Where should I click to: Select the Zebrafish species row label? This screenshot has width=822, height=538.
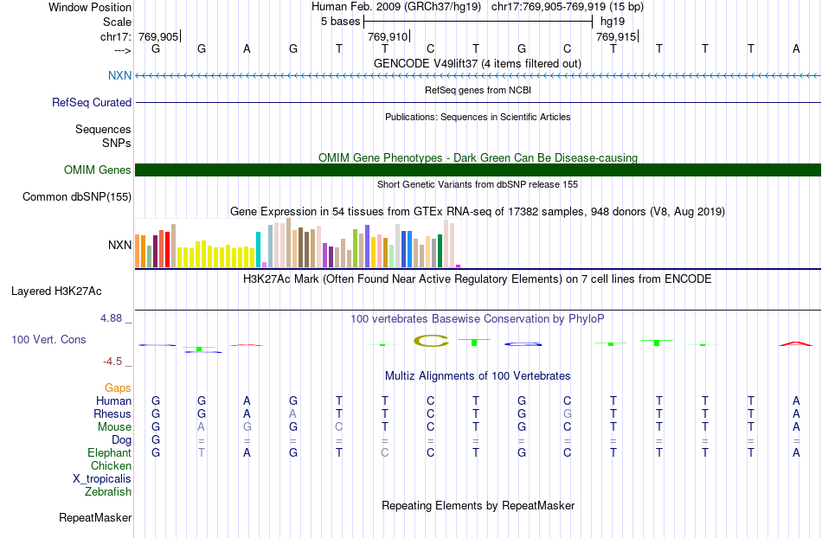pos(108,492)
